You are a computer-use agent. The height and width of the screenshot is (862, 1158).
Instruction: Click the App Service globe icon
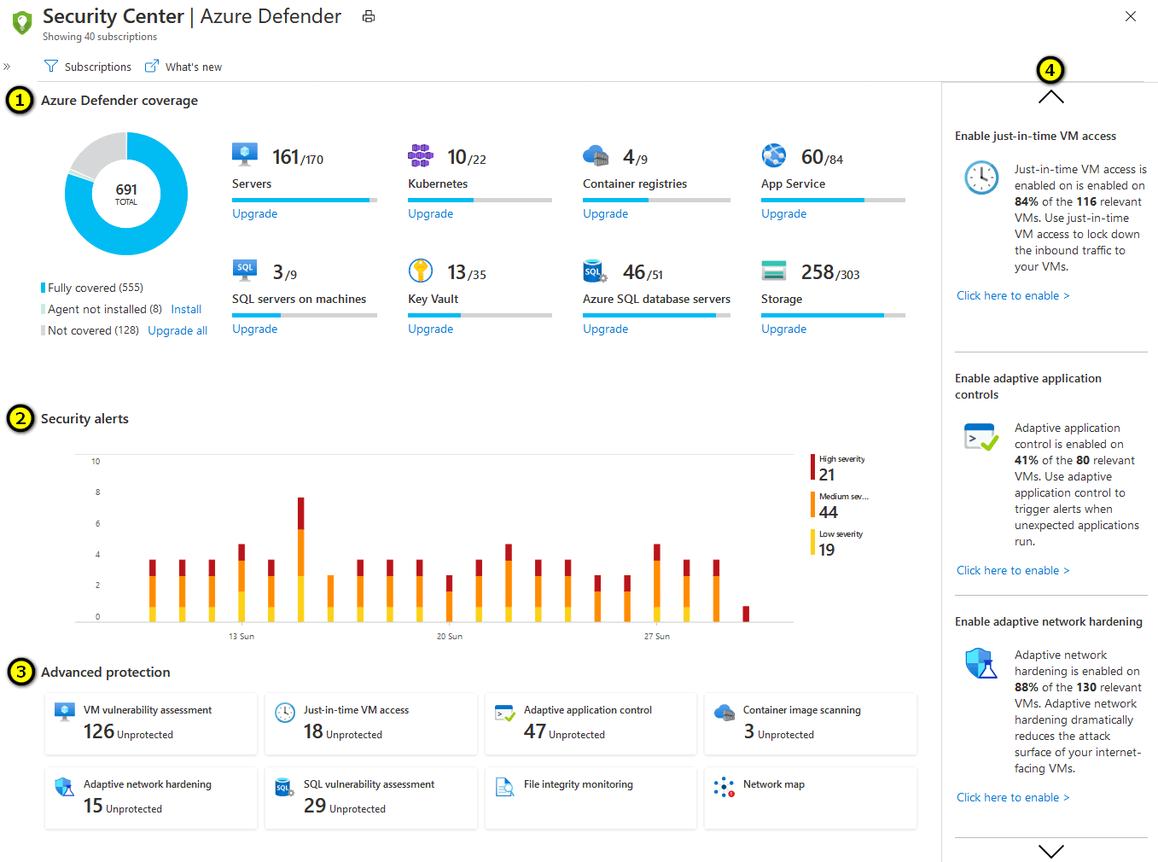pos(774,155)
